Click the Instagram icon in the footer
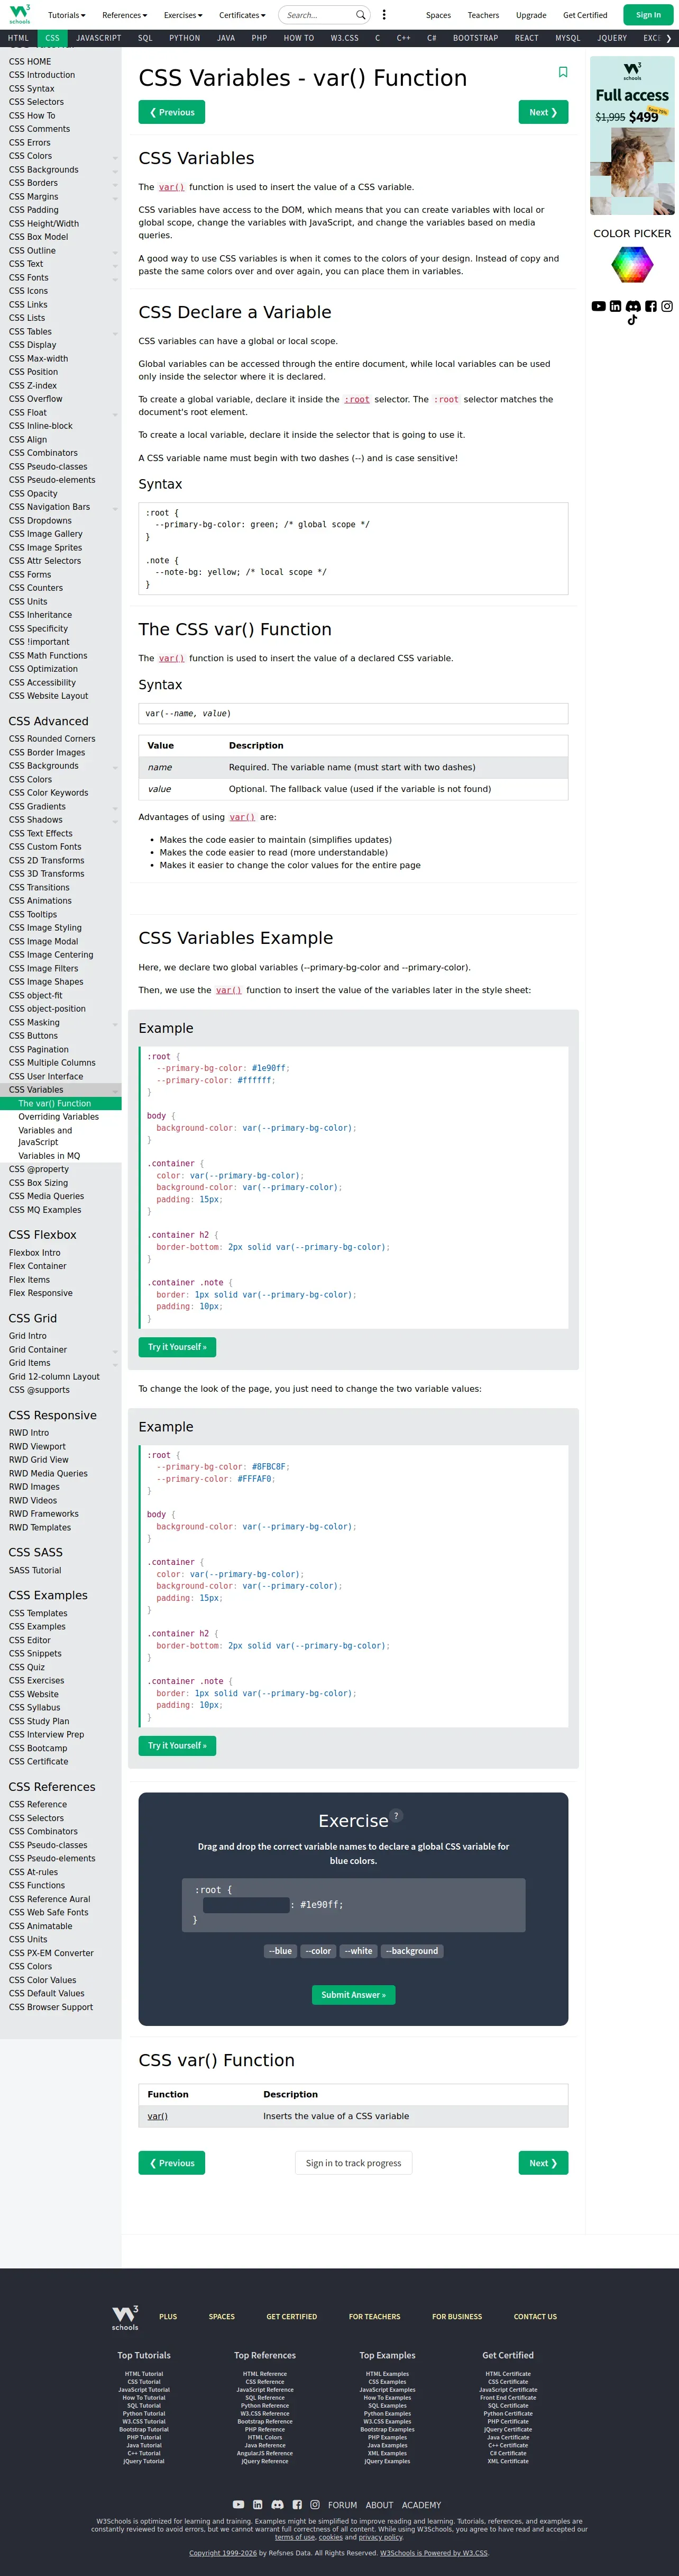This screenshot has width=679, height=2576. (315, 2505)
